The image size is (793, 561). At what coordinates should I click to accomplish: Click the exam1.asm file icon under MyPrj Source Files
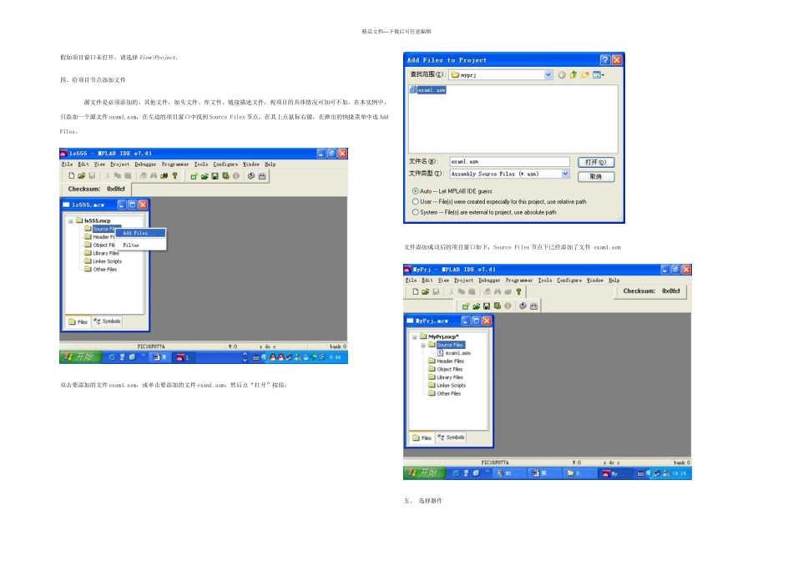point(441,352)
